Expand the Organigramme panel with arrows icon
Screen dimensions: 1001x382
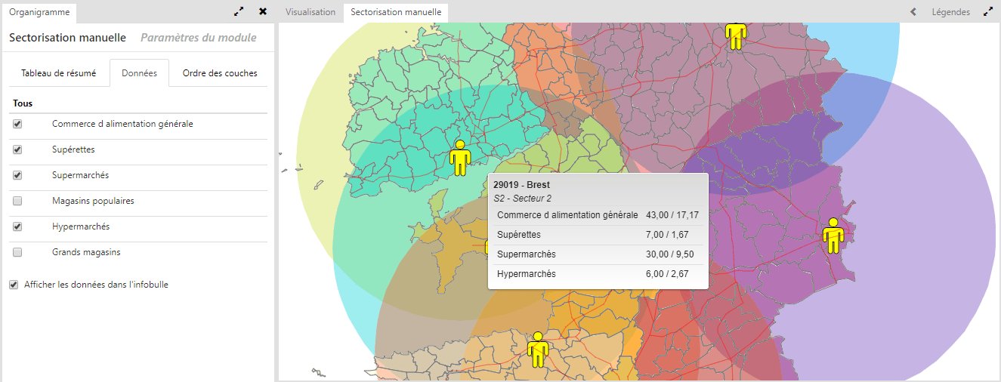click(x=239, y=12)
